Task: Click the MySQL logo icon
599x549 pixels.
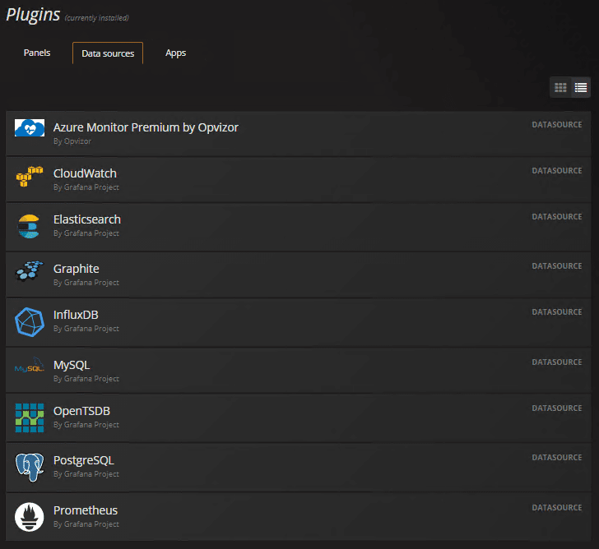Action: click(x=30, y=366)
